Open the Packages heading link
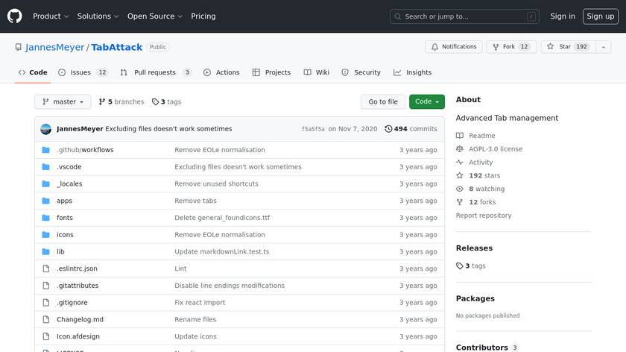This screenshot has height=352, width=626. (475, 298)
